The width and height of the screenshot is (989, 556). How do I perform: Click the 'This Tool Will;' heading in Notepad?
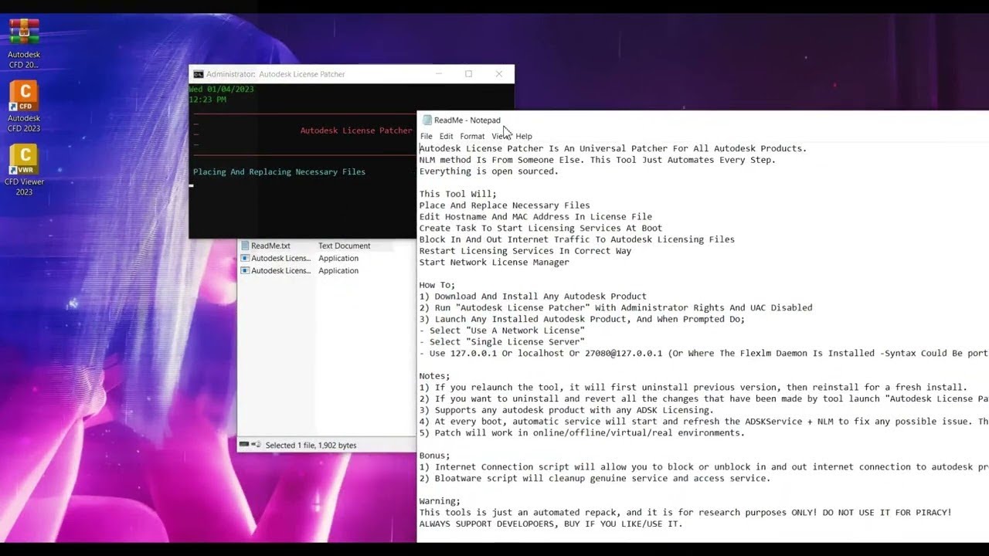coord(457,194)
